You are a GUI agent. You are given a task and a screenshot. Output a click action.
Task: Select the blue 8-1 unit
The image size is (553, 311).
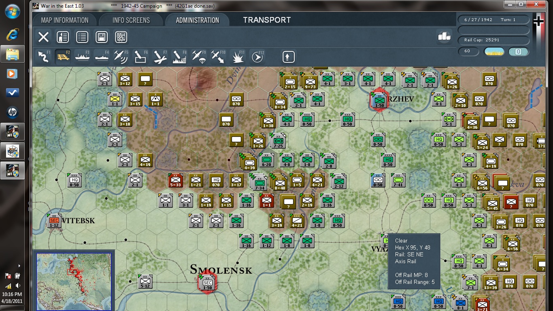pos(460,303)
